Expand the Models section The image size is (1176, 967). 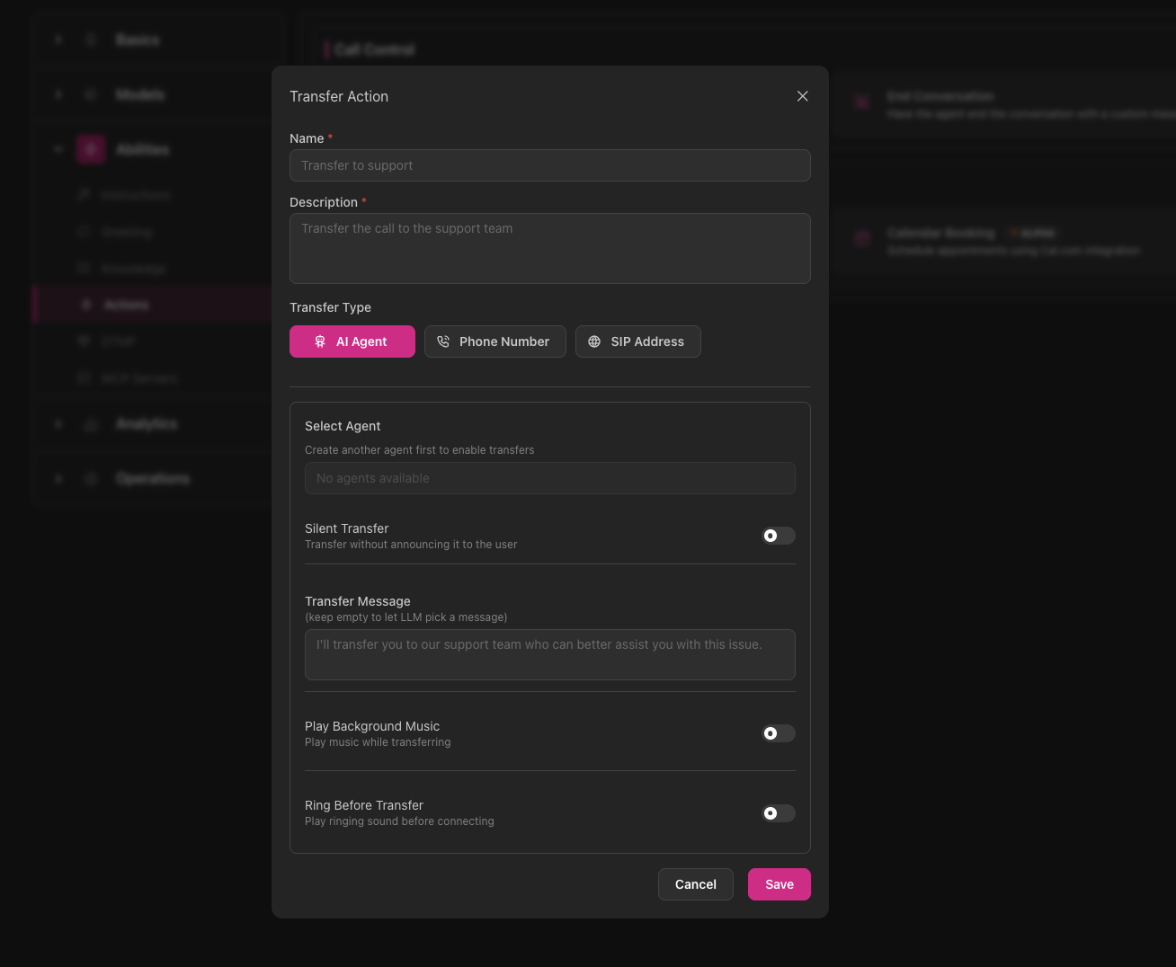[58, 94]
